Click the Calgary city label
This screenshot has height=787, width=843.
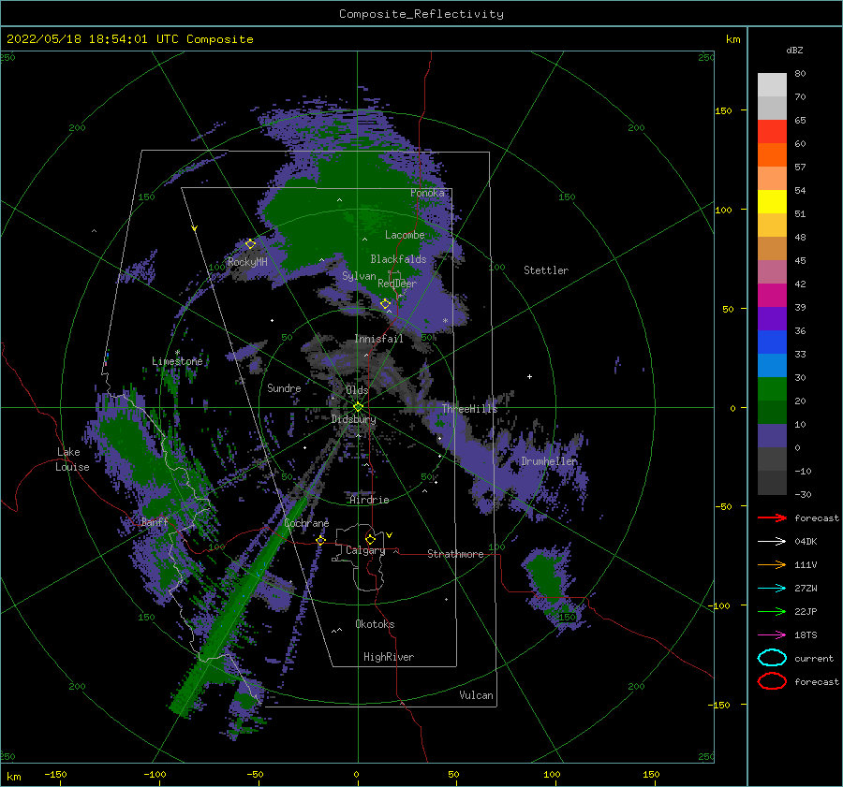pyautogui.click(x=365, y=550)
